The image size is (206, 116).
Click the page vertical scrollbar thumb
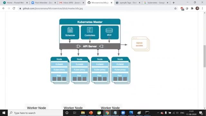[x=205, y=56]
